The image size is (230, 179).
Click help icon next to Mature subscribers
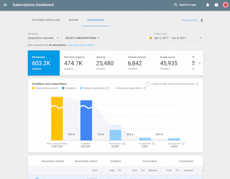pyautogui.click(x=108, y=88)
